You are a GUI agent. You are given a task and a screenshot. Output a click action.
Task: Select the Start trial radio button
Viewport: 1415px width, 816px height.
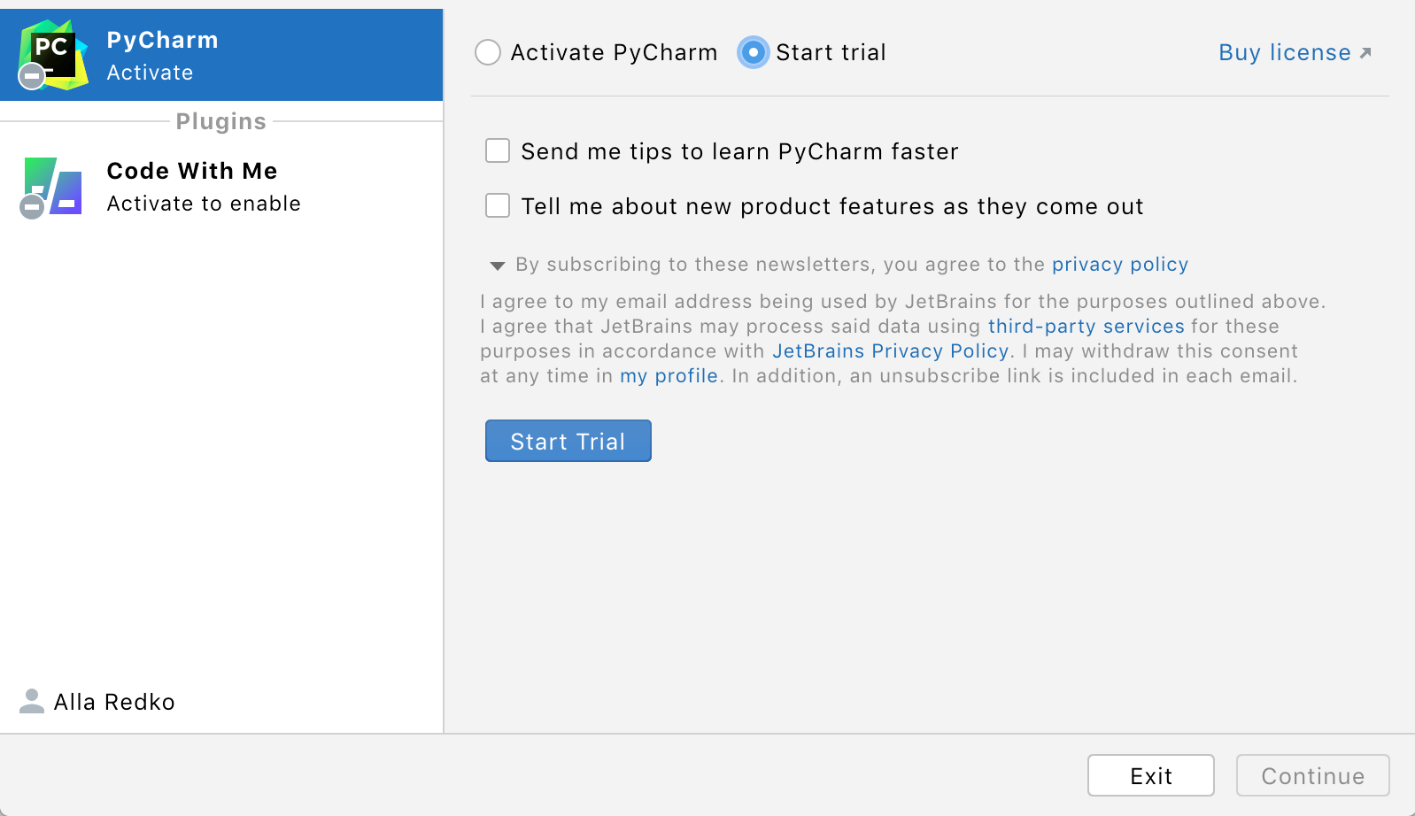[753, 52]
